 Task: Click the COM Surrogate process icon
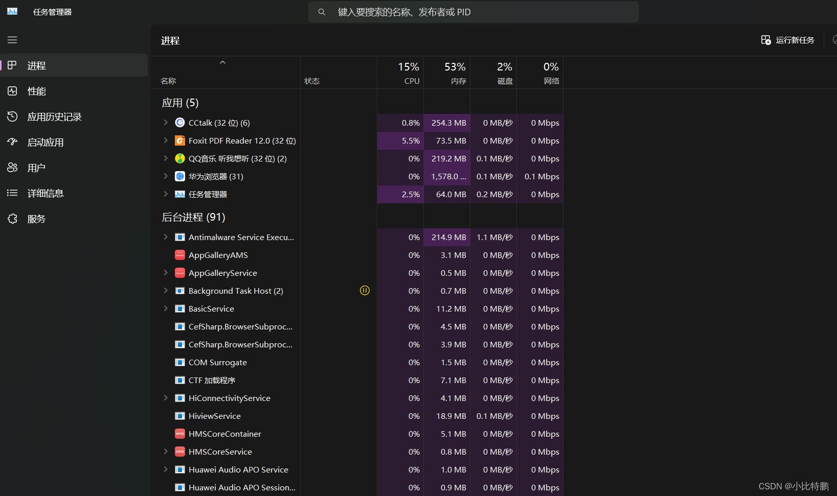click(180, 362)
